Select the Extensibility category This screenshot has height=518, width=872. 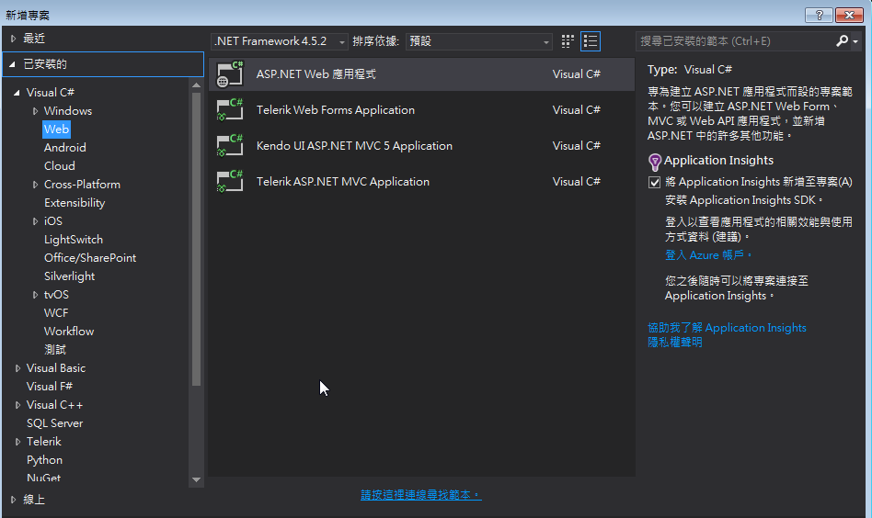coord(75,203)
